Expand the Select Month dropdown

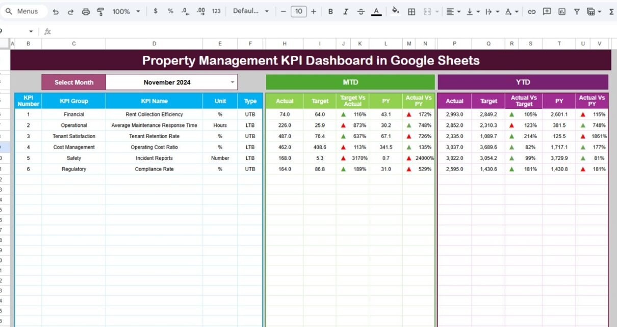tap(233, 82)
